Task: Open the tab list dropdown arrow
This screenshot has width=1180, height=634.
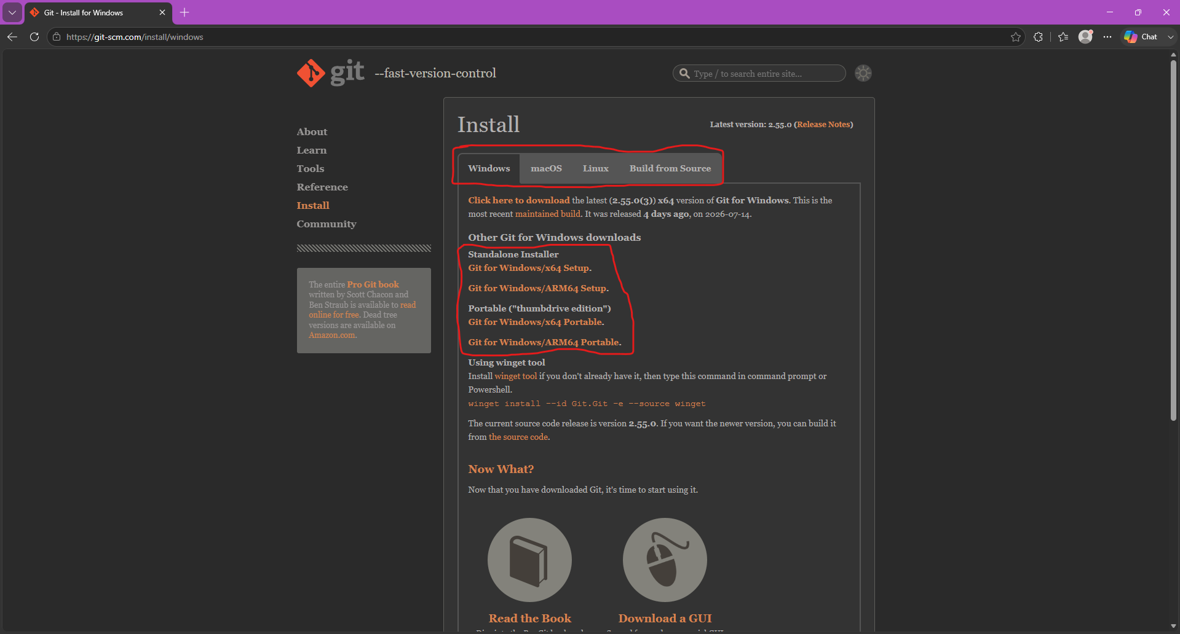Action: point(12,12)
